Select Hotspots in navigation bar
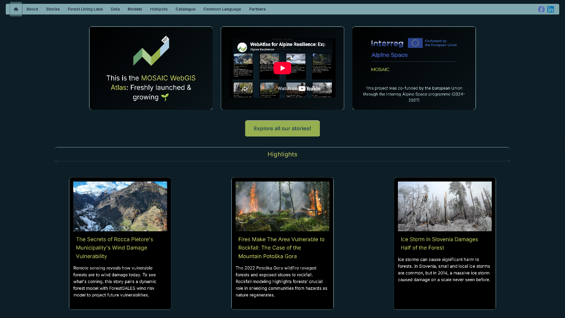The height and width of the screenshot is (318, 565). (158, 9)
